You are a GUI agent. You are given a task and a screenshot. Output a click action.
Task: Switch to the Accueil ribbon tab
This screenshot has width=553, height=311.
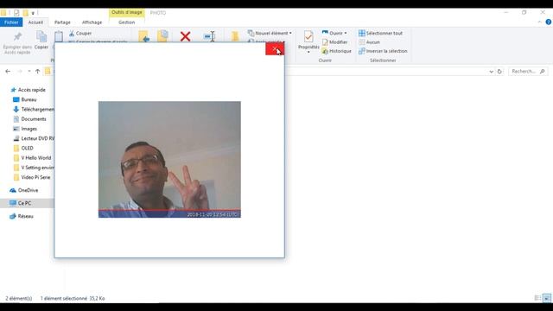pyautogui.click(x=35, y=22)
